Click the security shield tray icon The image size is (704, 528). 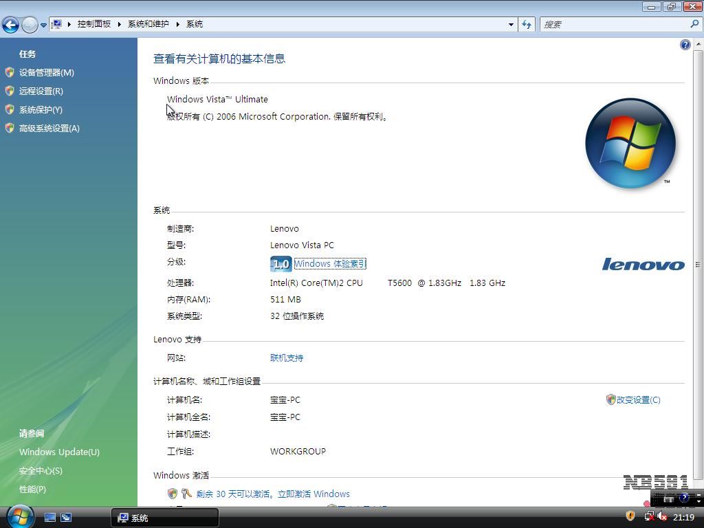(630, 516)
